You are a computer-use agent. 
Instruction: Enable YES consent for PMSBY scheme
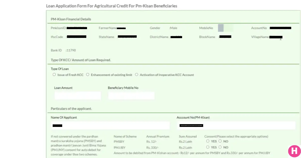[207, 141]
